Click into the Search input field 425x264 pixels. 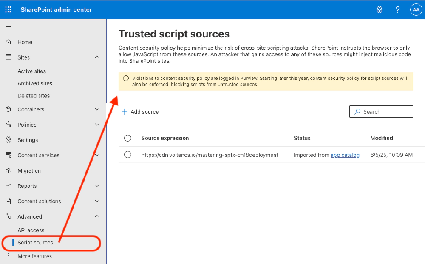(381, 112)
